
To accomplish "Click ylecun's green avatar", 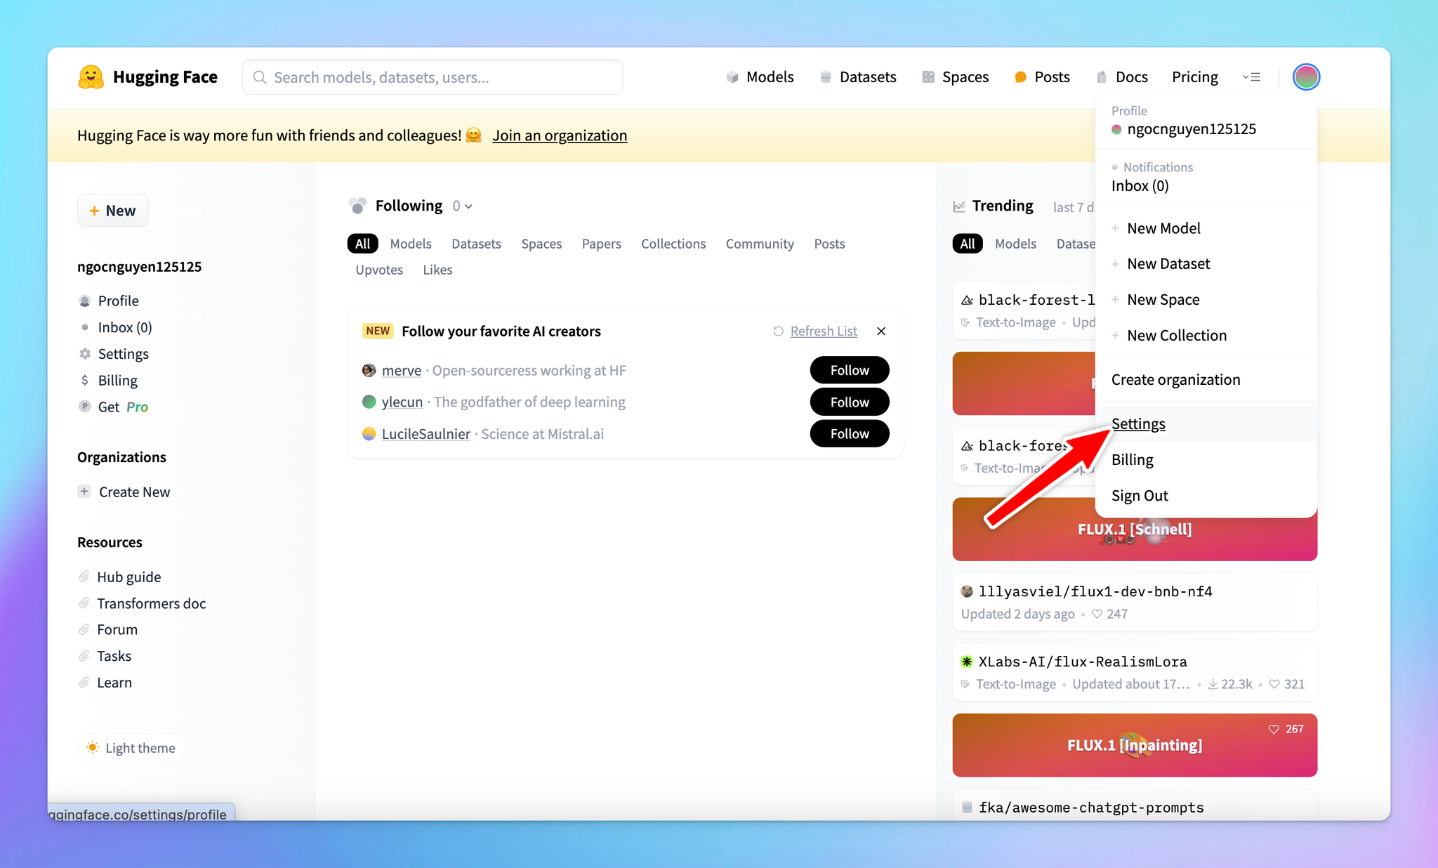I will point(369,402).
